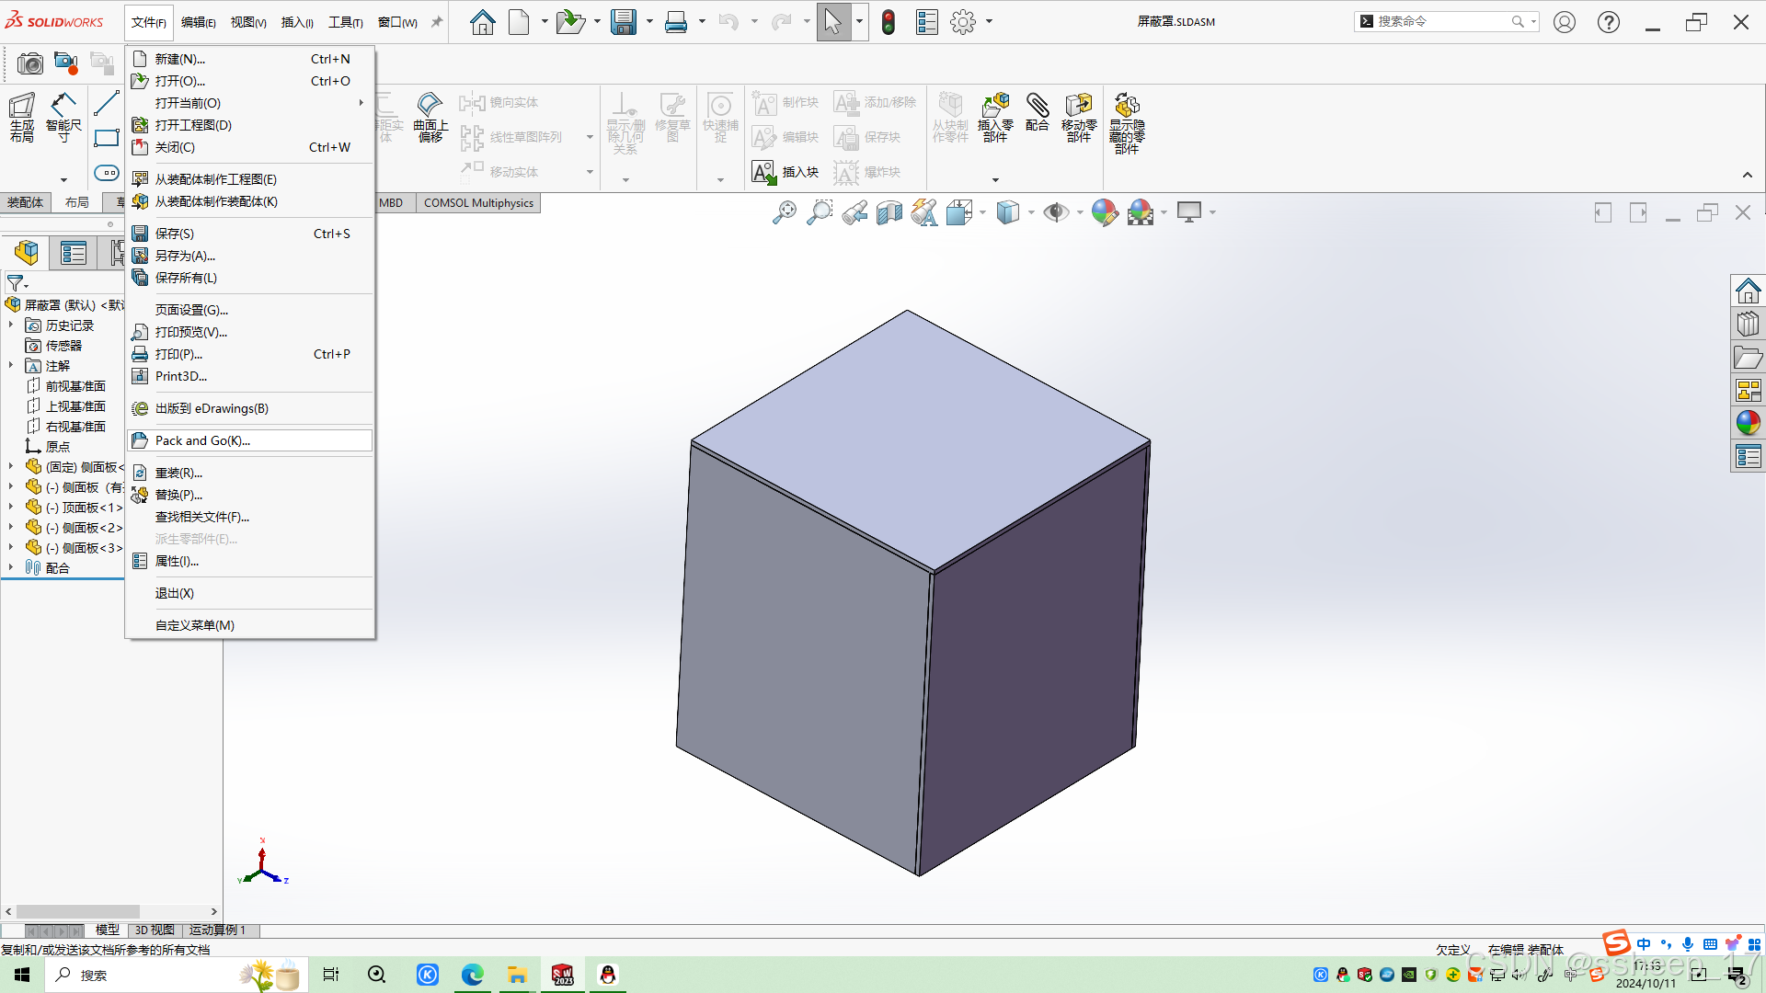Open SOLIDWORKS 2023 from the taskbar
Viewport: 1766px width, 993px height.
562,975
